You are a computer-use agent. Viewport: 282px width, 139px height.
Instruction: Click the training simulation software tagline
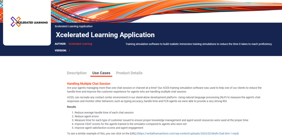(x=199, y=44)
